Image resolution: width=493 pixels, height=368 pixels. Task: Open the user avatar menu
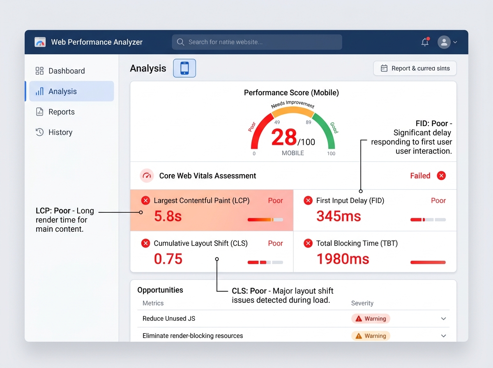click(444, 42)
